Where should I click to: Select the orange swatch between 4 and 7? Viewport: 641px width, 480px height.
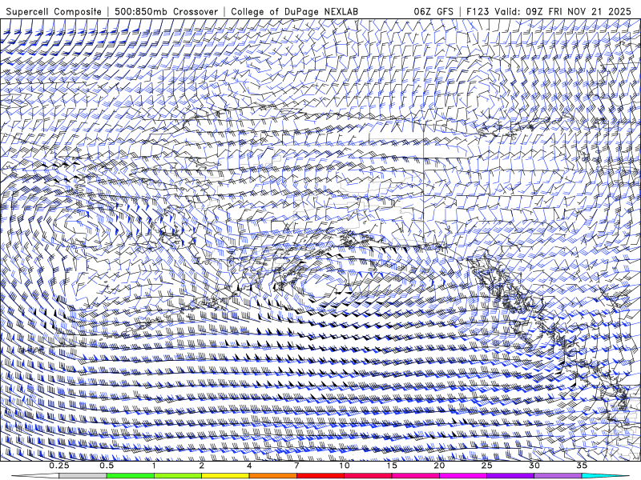click(x=272, y=476)
